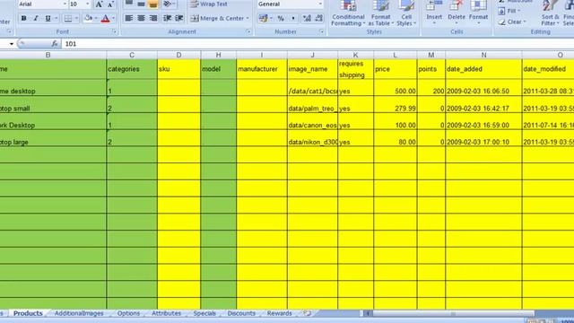Switch to Products sheet tab
Screen dimensions: 574x323
28,313
